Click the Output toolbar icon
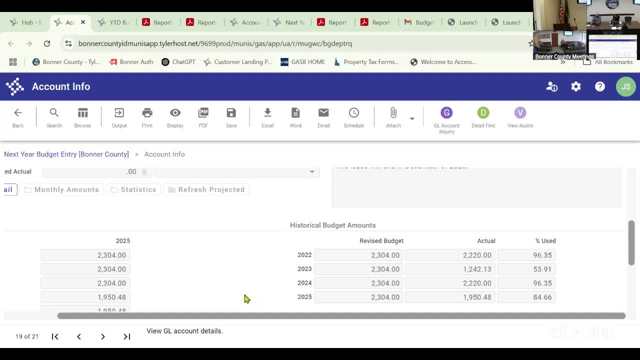Screen dimensions: 640x360 click(x=119, y=117)
